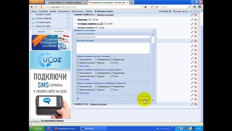232x131 pixels.
Task: Open the Плагины category link
Action: (82, 20)
